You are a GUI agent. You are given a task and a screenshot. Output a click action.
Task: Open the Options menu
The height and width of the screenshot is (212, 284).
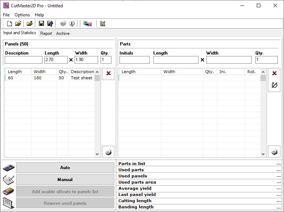(x=22, y=15)
